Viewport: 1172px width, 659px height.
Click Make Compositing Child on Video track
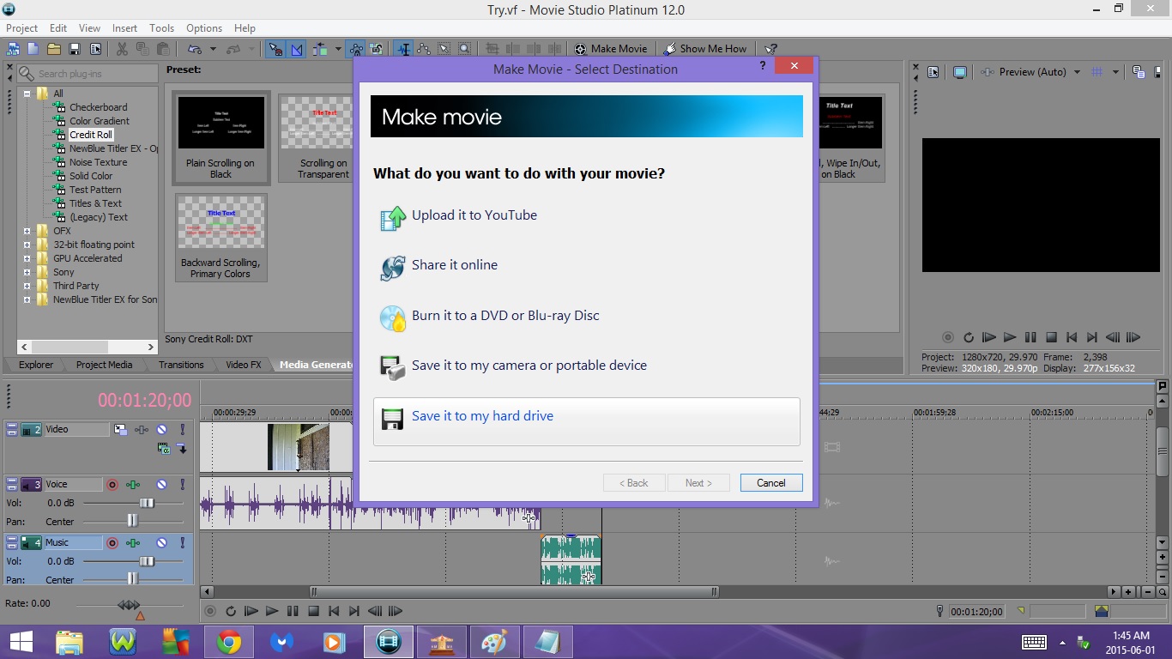coord(182,448)
